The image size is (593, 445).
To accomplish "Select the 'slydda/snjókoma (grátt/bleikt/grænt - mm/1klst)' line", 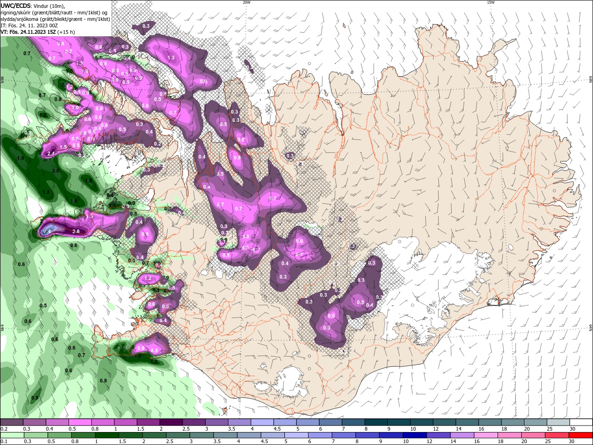I will tap(55, 19).
